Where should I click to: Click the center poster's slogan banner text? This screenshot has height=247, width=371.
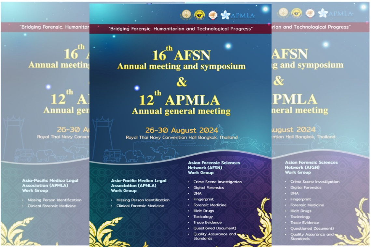(x=180, y=29)
